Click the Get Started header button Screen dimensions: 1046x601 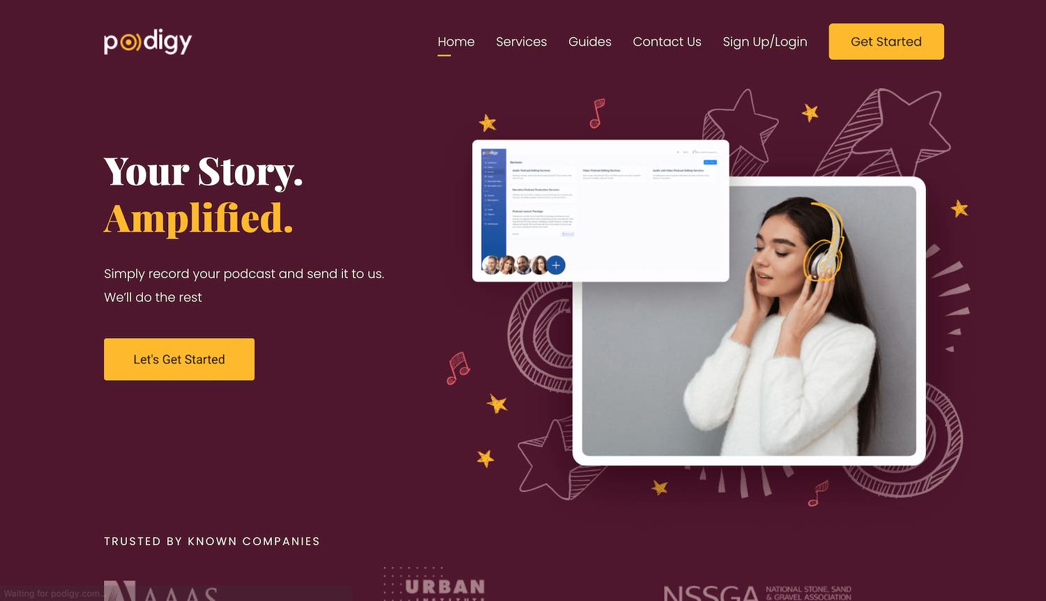[886, 41]
